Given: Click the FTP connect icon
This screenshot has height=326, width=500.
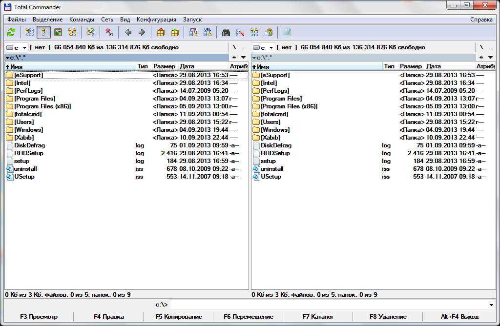Looking at the screenshot, I should tap(193, 33).
